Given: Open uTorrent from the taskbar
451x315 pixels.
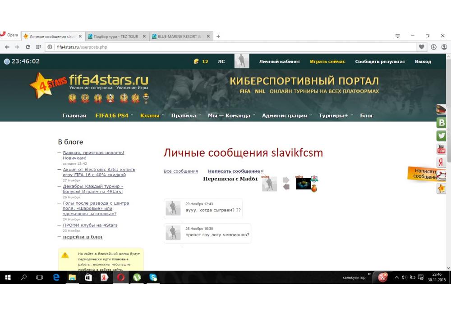Looking at the screenshot, I should point(137,277).
